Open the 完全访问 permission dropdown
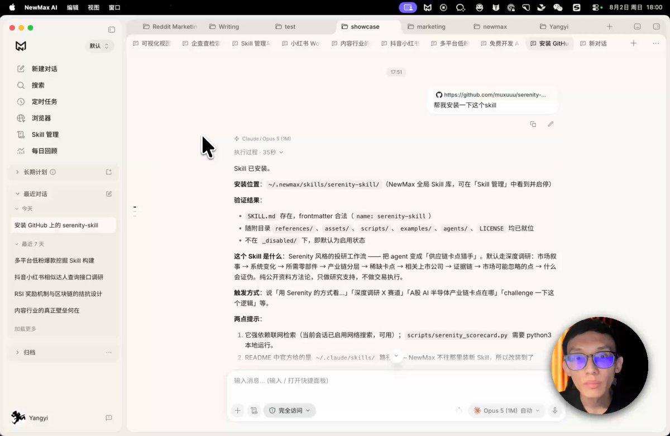 290,410
